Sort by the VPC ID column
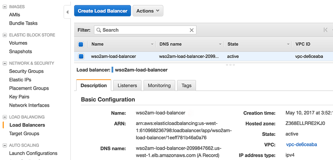Image resolution: width=333 pixels, height=160 pixels. (303, 44)
